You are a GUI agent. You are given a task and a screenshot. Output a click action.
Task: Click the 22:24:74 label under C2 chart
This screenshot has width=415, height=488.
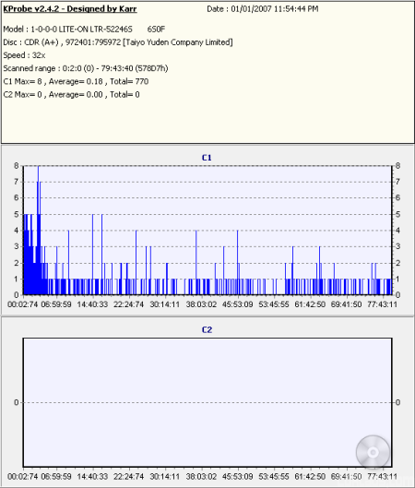128,477
